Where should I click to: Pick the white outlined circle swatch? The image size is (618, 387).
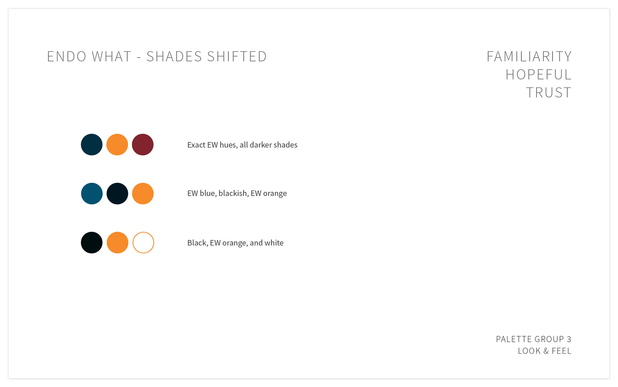point(143,243)
